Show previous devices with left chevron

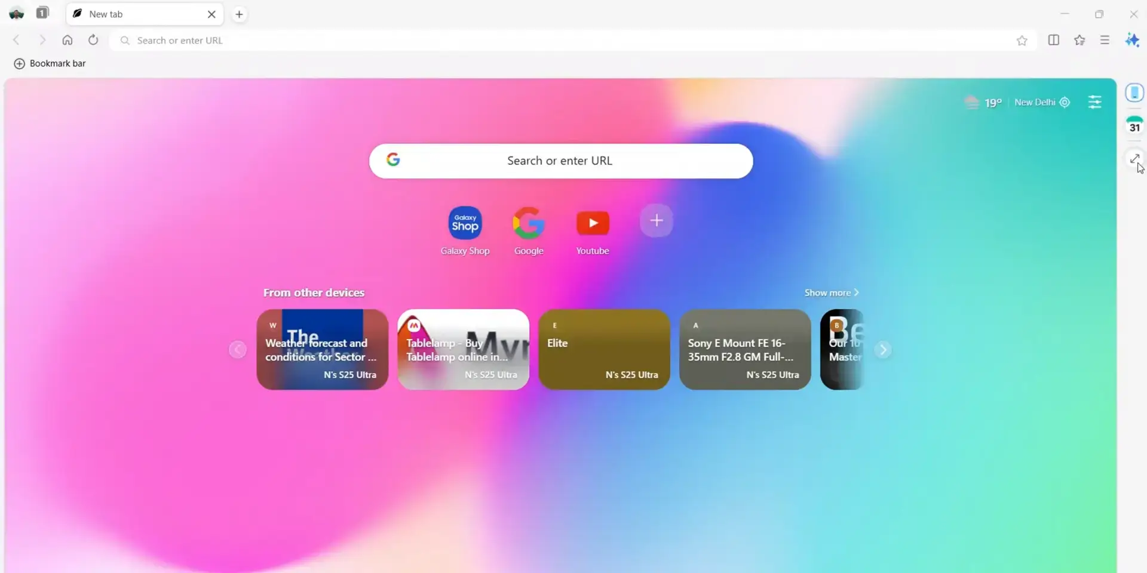[237, 350]
